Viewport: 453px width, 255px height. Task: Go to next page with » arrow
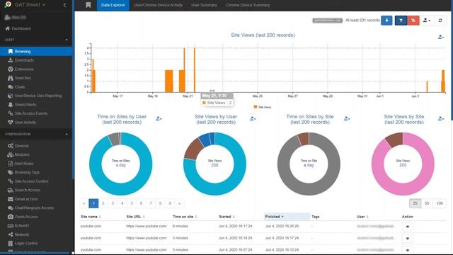click(x=179, y=203)
